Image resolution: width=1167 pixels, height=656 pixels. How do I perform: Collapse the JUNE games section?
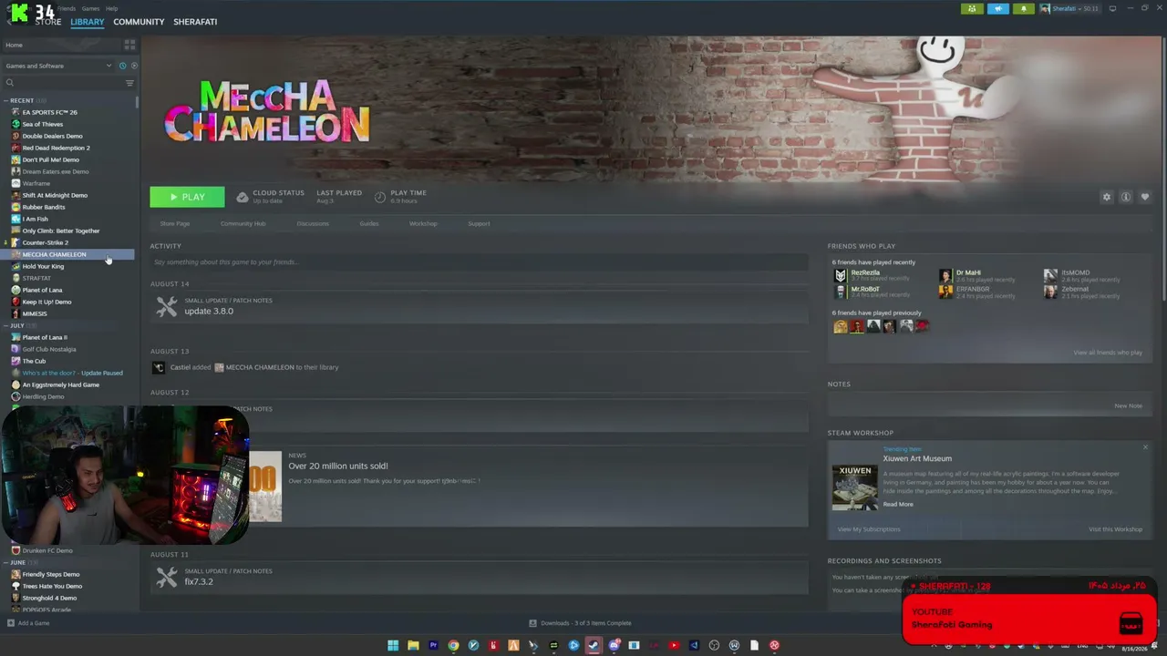pos(5,562)
